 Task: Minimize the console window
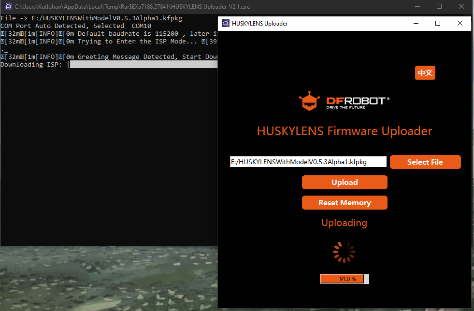pos(417,6)
